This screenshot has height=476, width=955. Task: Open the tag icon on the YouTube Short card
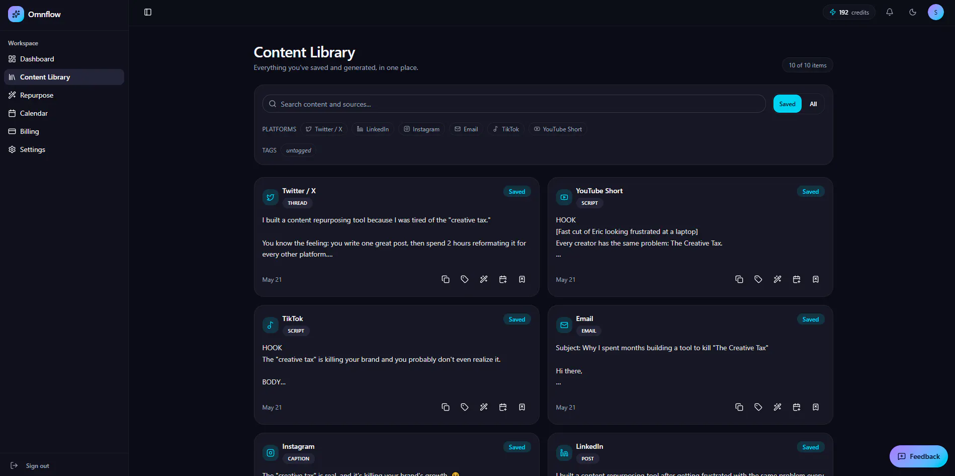[x=758, y=279]
